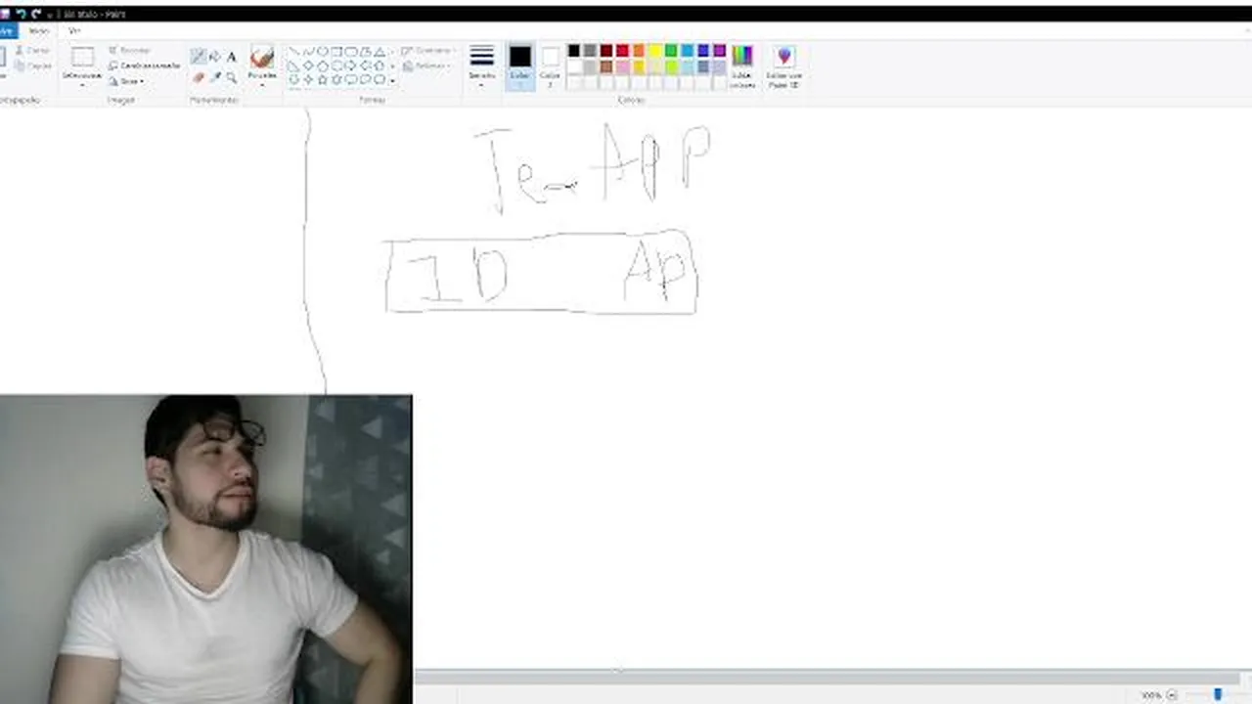
Task: Click the Cortar crop button
Action: pyautogui.click(x=129, y=50)
